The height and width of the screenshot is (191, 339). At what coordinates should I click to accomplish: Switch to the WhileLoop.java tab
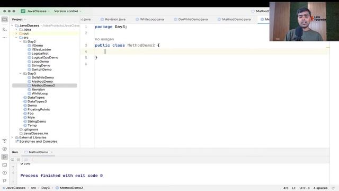tap(149, 19)
